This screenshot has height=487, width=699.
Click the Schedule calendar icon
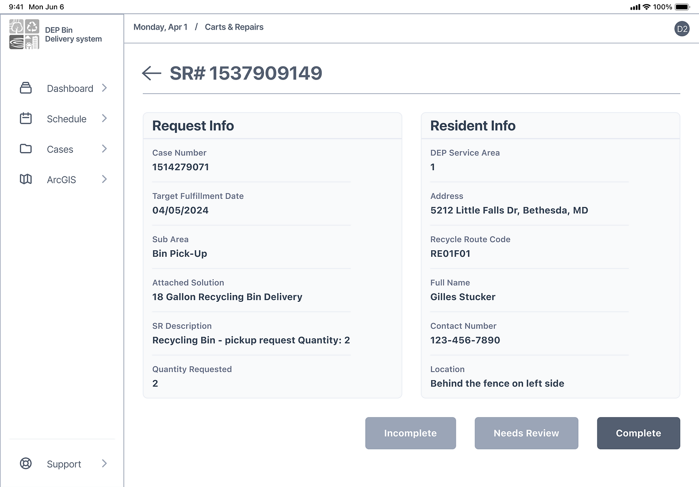(x=26, y=118)
